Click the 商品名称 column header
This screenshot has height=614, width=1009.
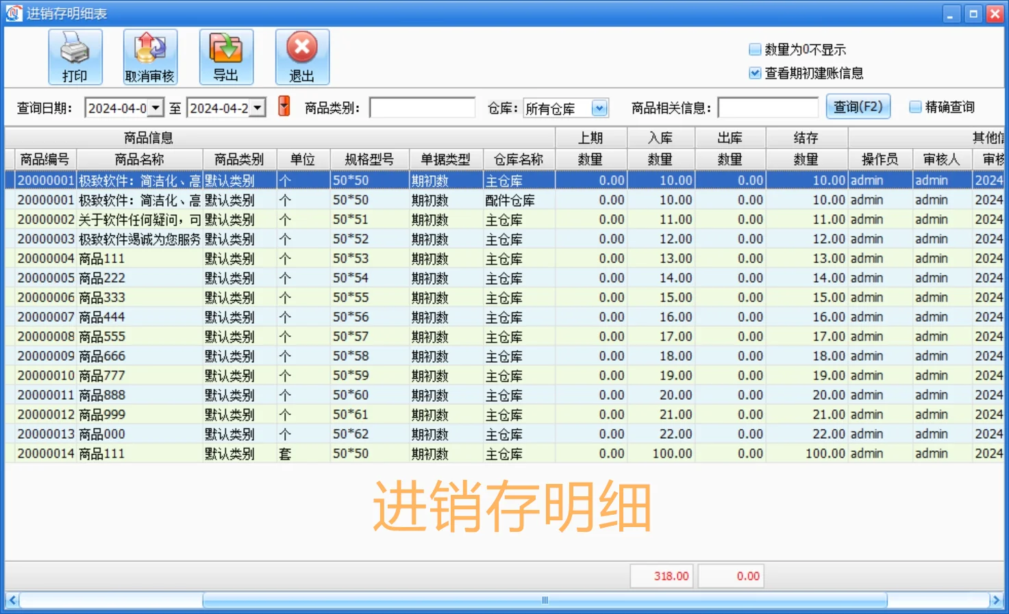tap(139, 159)
